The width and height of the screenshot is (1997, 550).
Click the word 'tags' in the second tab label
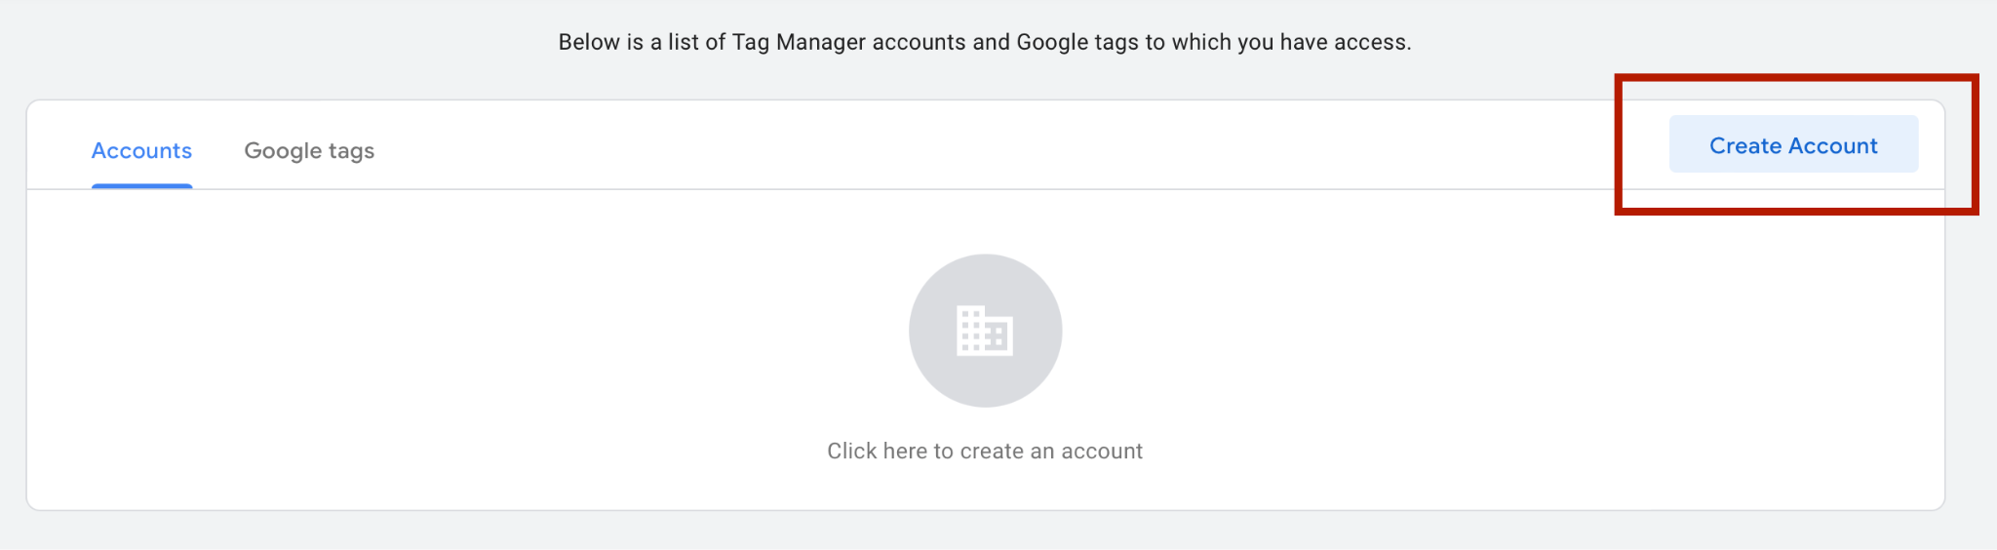click(x=351, y=152)
